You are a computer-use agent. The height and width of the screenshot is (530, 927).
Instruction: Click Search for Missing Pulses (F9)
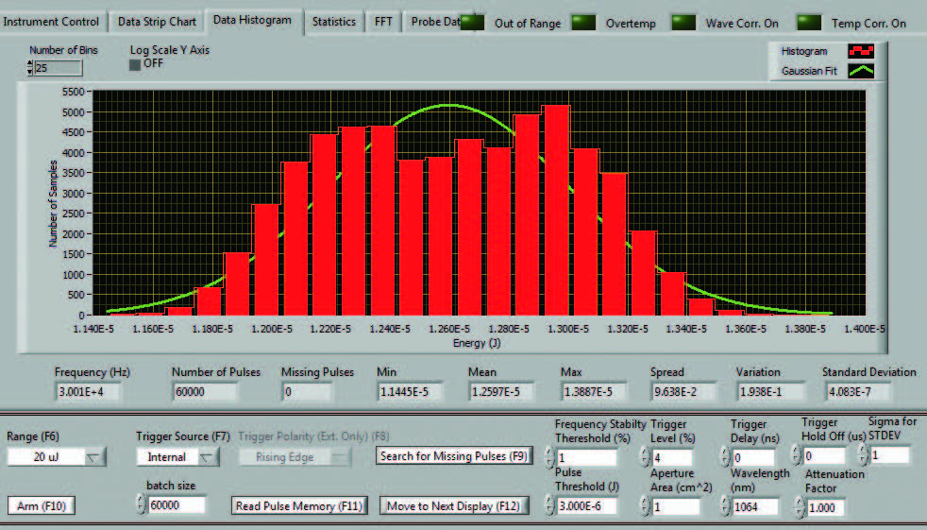click(453, 456)
